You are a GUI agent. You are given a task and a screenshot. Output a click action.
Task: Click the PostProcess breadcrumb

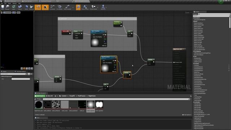82,96
